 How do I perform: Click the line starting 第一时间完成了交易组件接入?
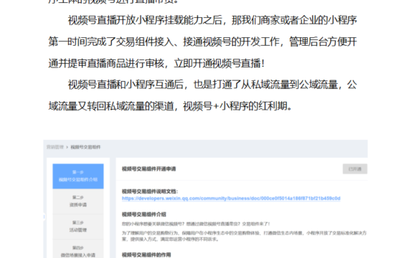pos(202,42)
